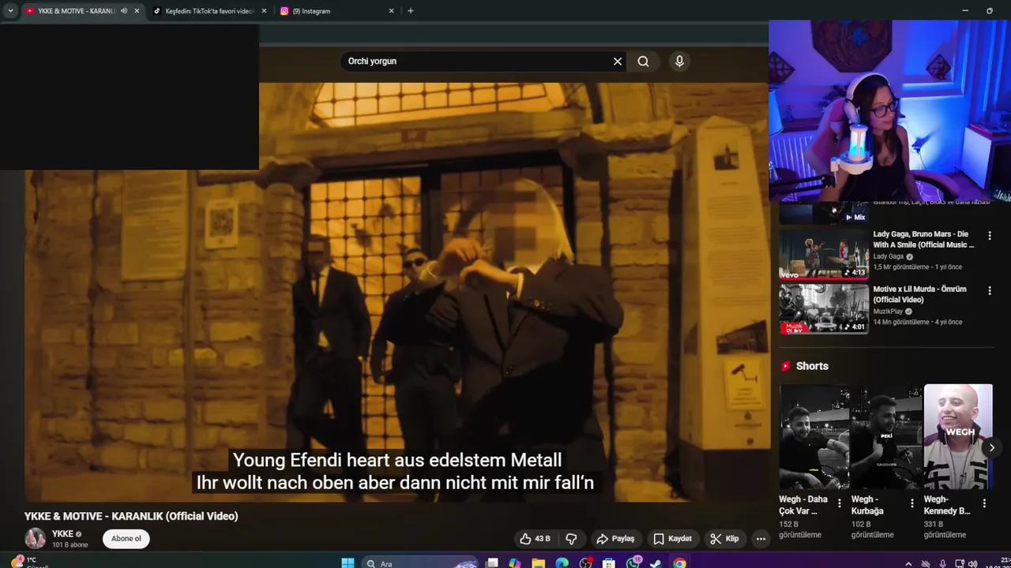This screenshot has width=1011, height=568.
Task: Click the taskbar Ara search box
Action: pos(421,563)
